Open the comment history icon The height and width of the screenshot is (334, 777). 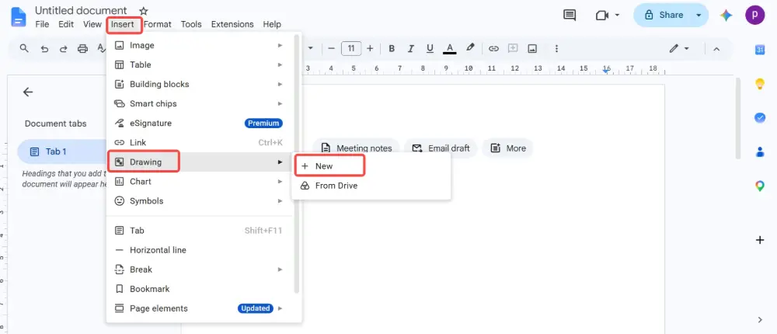click(570, 16)
